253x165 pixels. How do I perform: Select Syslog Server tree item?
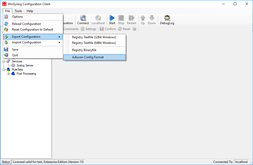point(25,65)
